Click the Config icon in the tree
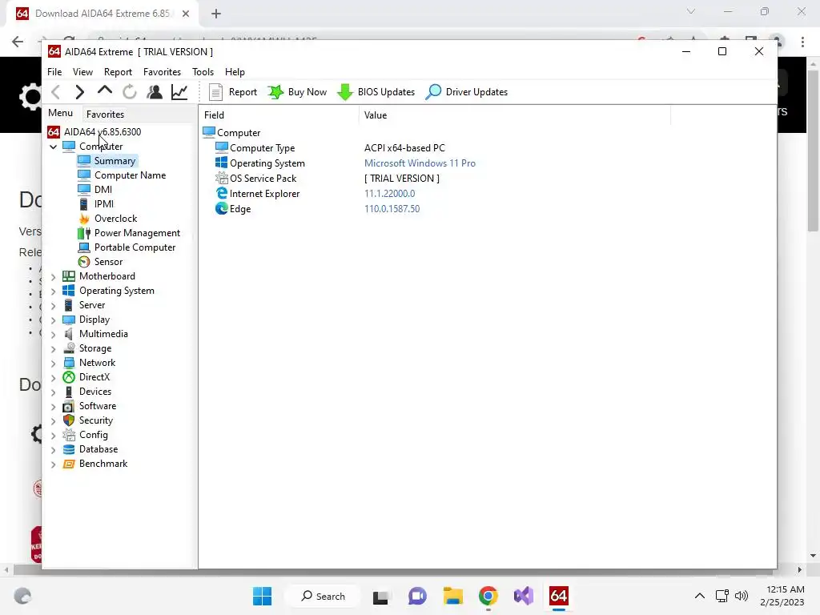 click(69, 435)
